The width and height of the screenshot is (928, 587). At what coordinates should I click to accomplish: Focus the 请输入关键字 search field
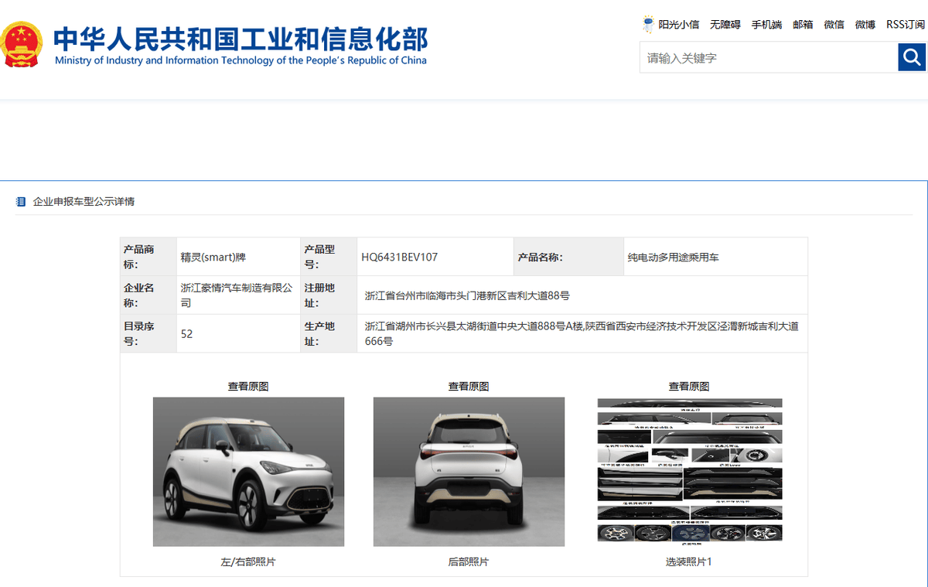[x=769, y=58]
